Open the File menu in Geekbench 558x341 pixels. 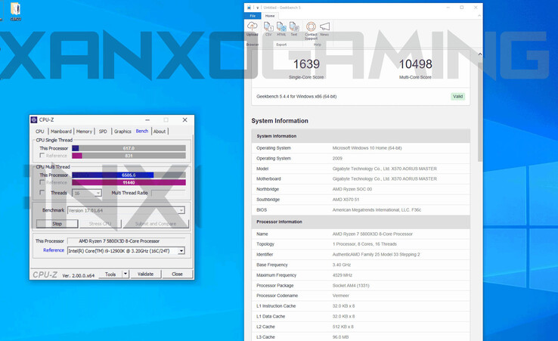pos(253,15)
